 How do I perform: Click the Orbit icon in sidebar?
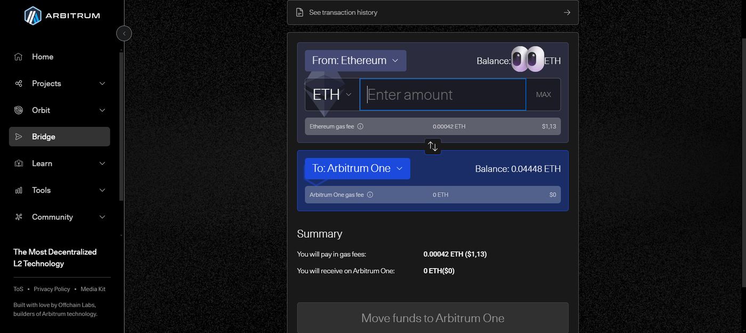[19, 110]
